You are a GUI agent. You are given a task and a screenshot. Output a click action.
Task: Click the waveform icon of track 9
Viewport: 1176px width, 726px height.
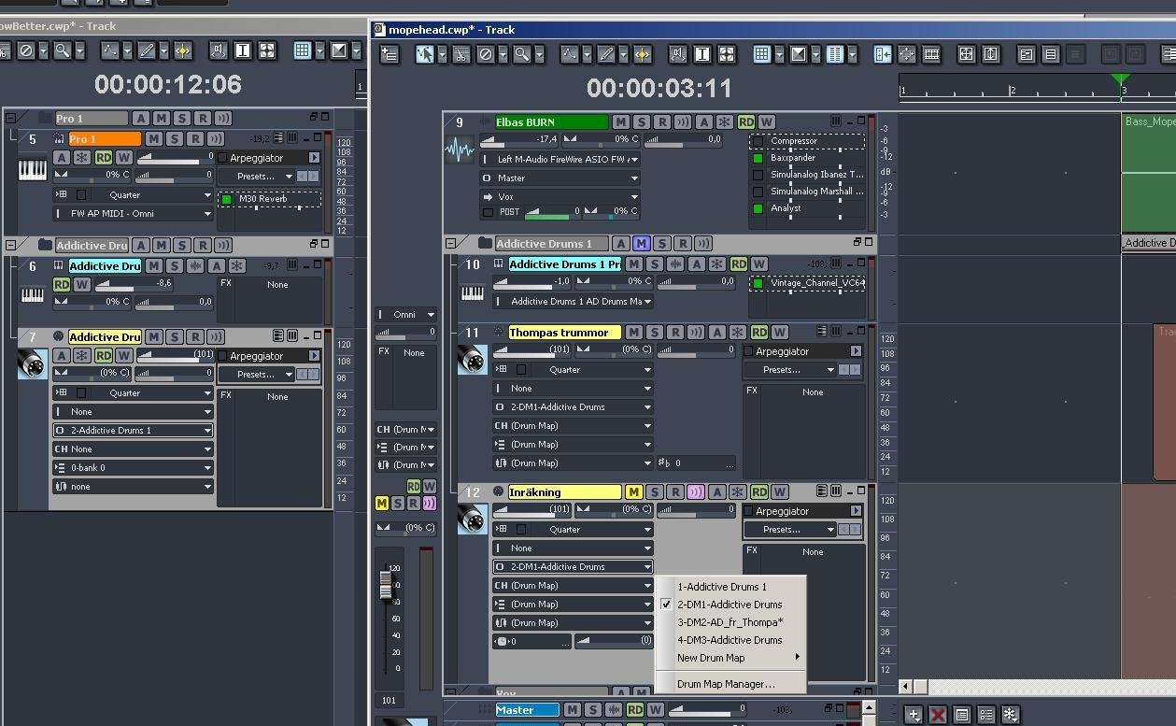[x=459, y=149]
